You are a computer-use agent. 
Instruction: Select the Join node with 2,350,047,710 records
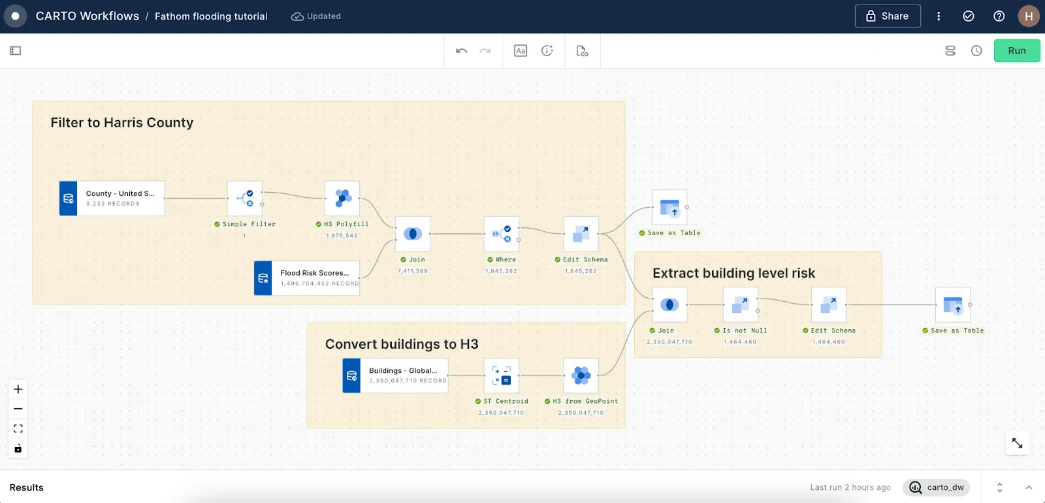point(669,304)
